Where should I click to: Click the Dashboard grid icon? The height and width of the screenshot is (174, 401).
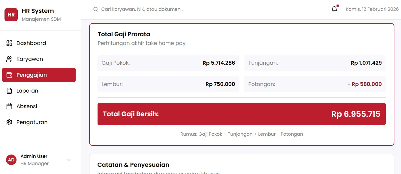9,43
